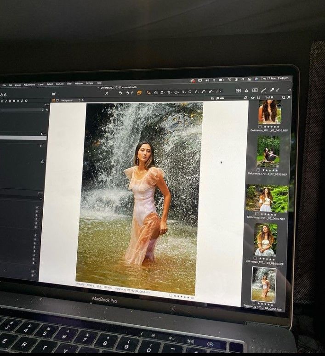325x356 pixels.
Task: Click the auto adjust magic wand icon
Action: 263,90
